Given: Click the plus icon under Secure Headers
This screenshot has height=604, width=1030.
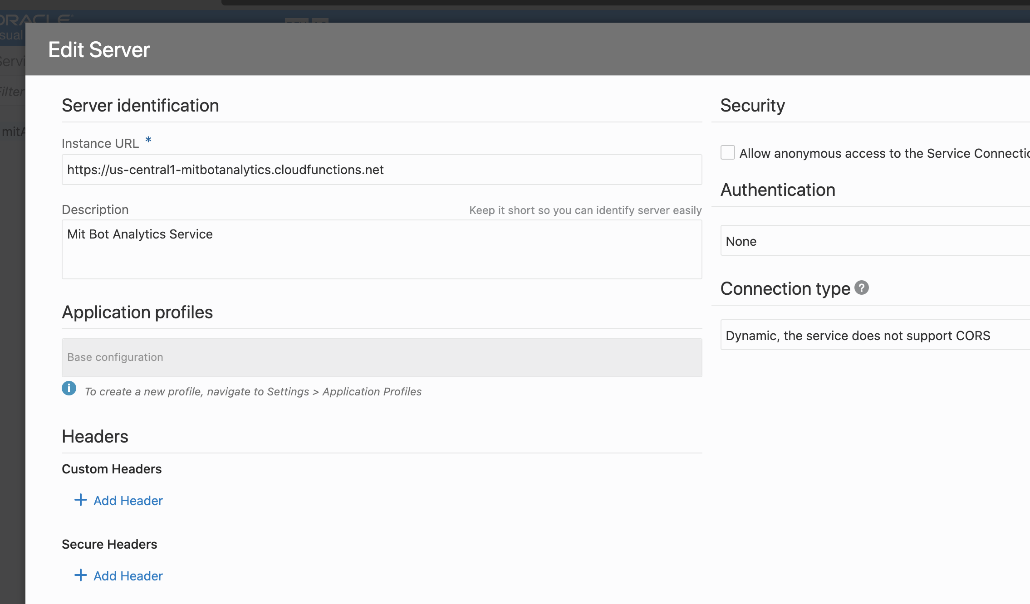Looking at the screenshot, I should 81,575.
